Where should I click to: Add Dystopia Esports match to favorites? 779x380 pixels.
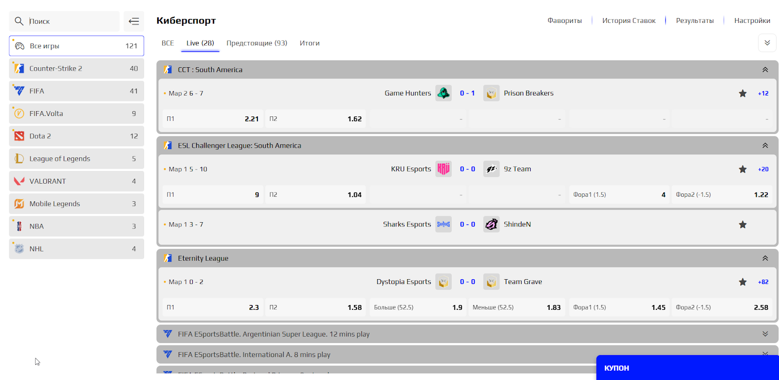742,282
